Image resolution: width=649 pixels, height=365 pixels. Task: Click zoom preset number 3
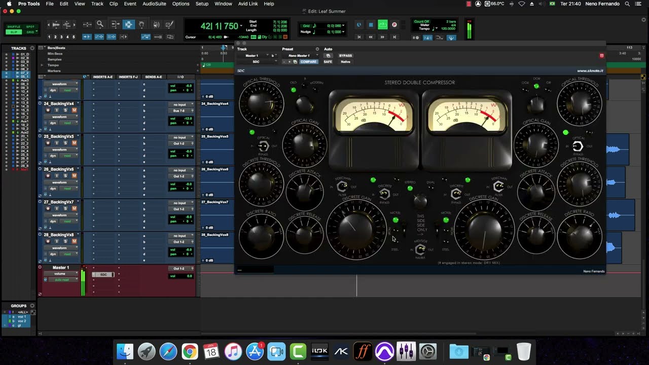[x=61, y=37]
